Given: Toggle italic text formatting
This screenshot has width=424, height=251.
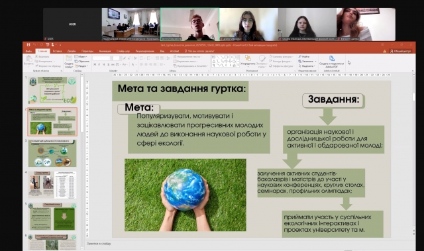Looking at the screenshot, I should pos(99,65).
